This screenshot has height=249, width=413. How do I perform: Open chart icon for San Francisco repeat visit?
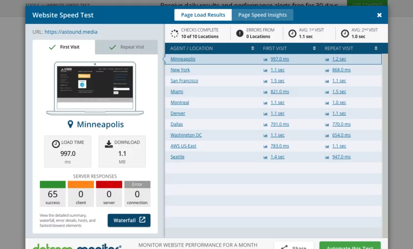pyautogui.click(x=327, y=81)
